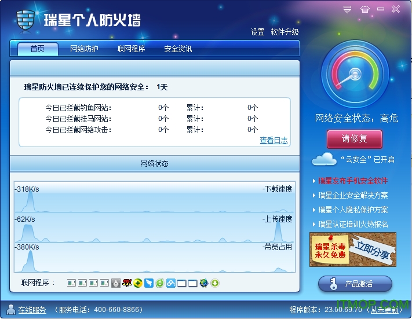Click the 上传速度 upload speed graph label
This screenshot has width=412, height=319.
pyautogui.click(x=279, y=219)
